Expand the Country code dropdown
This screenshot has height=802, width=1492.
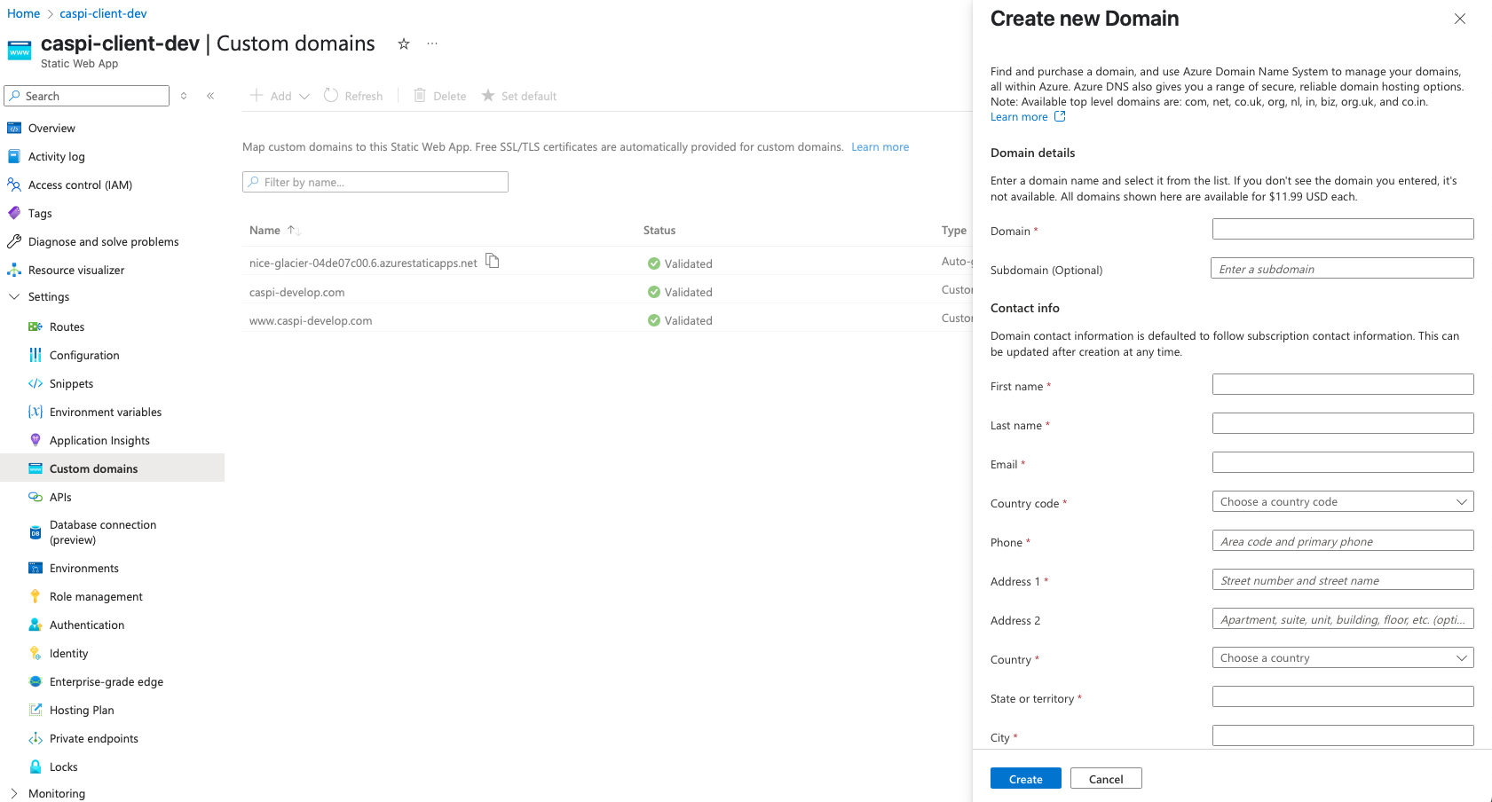click(x=1342, y=502)
